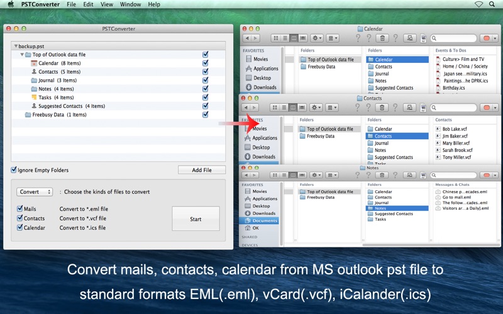
Task: Open the Window menu
Action: point(130,4)
